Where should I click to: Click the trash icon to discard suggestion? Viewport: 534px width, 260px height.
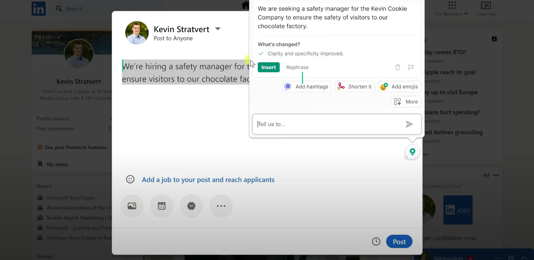tap(397, 67)
